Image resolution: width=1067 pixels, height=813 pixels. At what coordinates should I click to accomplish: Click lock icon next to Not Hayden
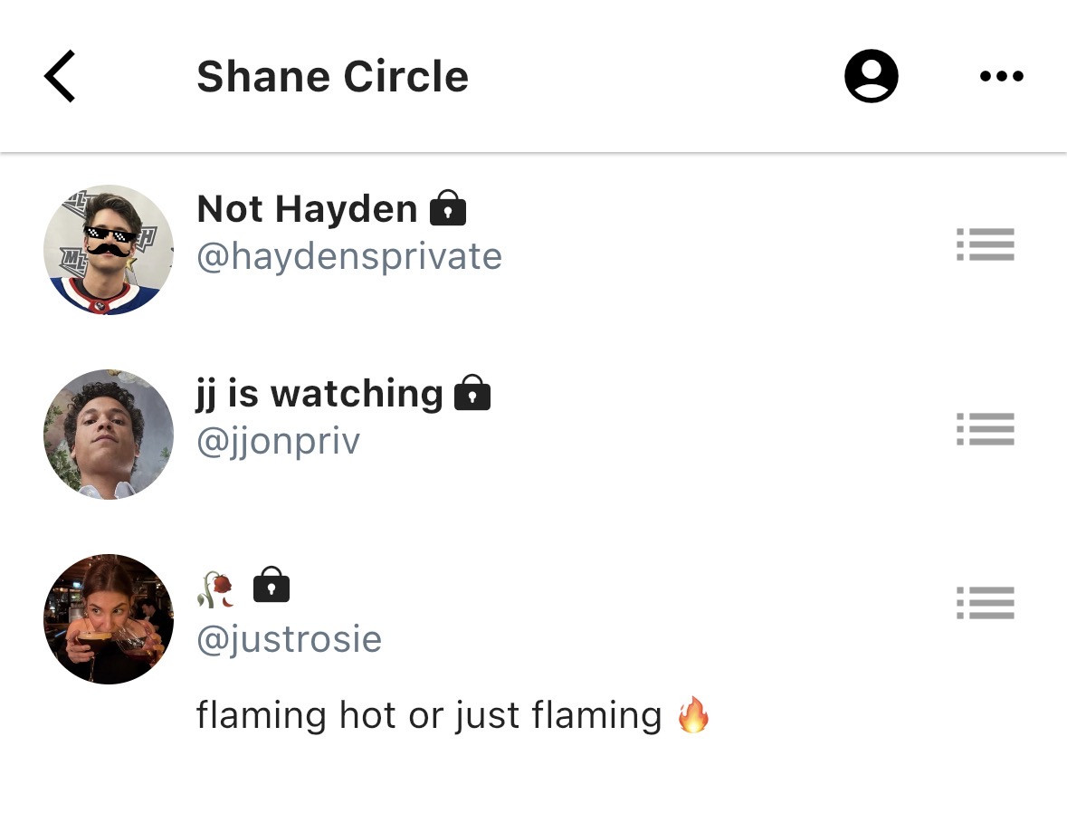[448, 207]
